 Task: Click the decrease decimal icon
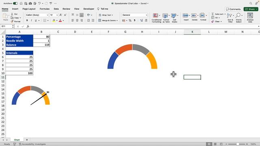point(146,21)
